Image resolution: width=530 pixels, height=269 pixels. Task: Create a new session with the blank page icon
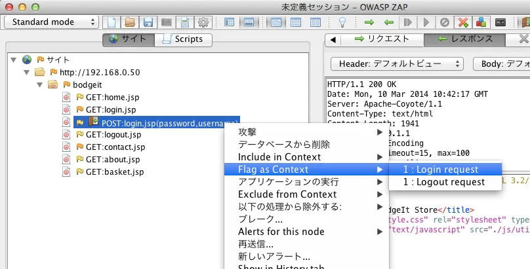[112, 22]
